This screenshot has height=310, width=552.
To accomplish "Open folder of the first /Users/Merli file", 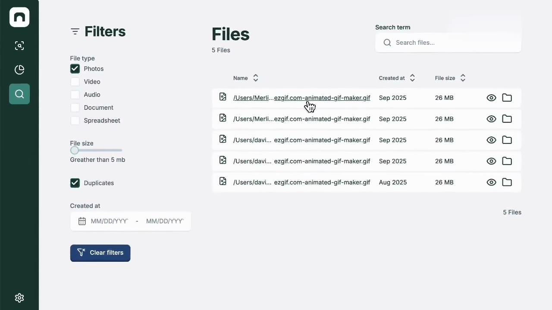I will [507, 98].
